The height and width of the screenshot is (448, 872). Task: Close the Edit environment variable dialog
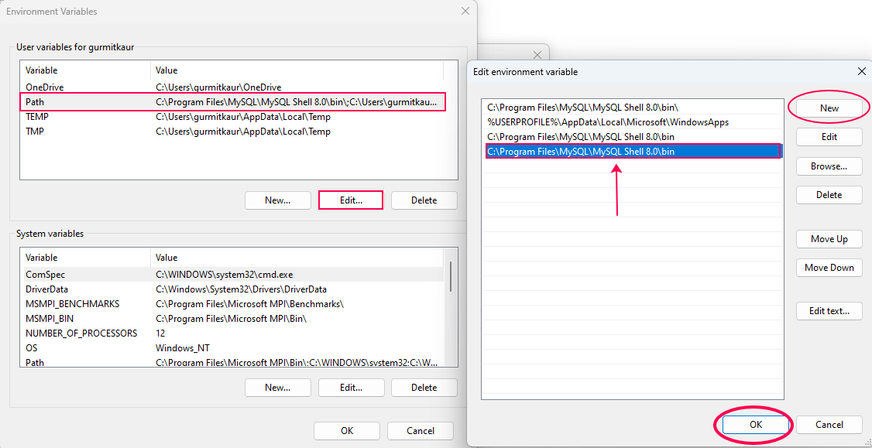coord(861,71)
